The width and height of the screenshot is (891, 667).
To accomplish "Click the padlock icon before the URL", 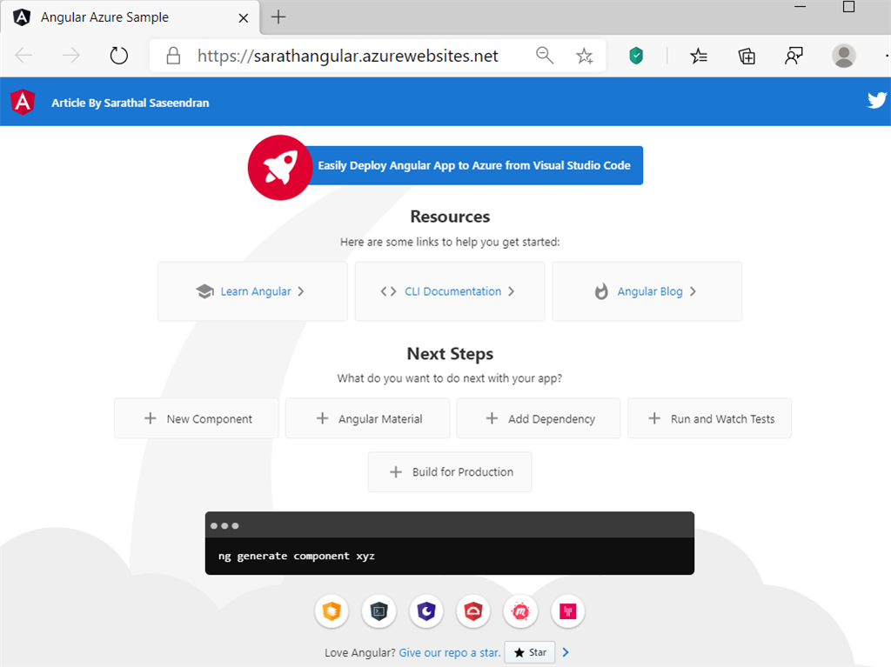I will pyautogui.click(x=172, y=55).
